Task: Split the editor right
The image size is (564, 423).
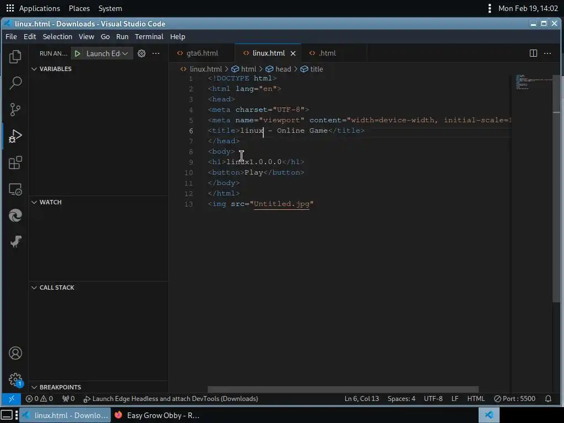Action: pos(533,53)
